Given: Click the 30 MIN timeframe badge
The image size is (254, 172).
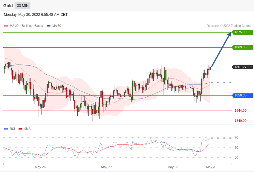Looking at the screenshot, I should pos(23,6).
